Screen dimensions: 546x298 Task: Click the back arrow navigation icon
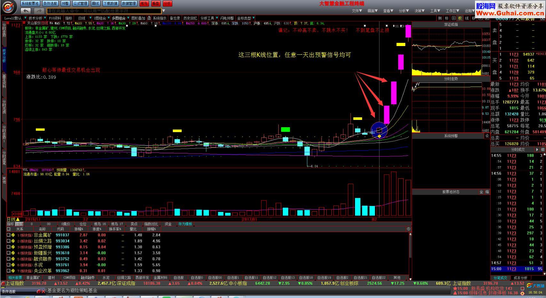click(27, 11)
